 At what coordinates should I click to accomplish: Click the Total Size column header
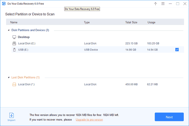pos(131,22)
